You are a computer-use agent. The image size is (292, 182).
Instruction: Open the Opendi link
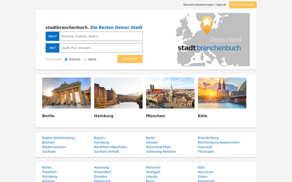pyautogui.click(x=221, y=5)
